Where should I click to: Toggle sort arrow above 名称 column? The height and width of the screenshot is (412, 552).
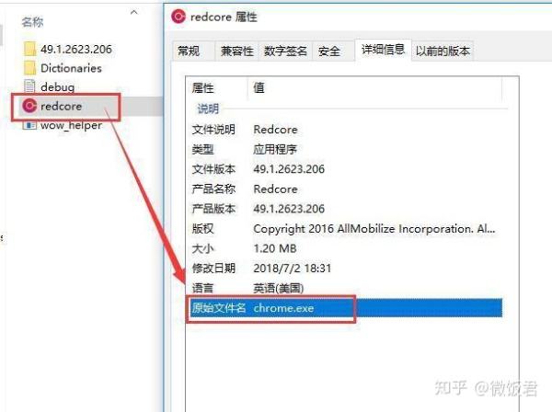click(133, 13)
